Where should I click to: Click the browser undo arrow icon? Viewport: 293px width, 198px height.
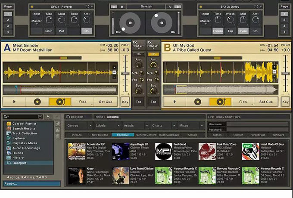48,117
